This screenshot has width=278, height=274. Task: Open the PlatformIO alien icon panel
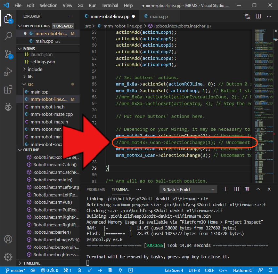(8, 107)
